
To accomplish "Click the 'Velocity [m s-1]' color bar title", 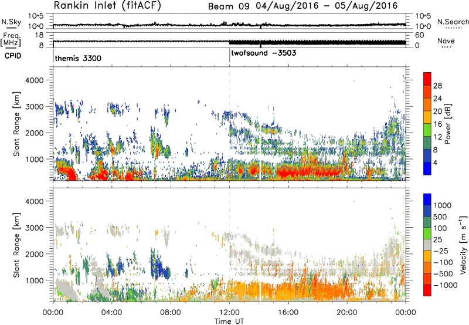I will click(x=463, y=245).
